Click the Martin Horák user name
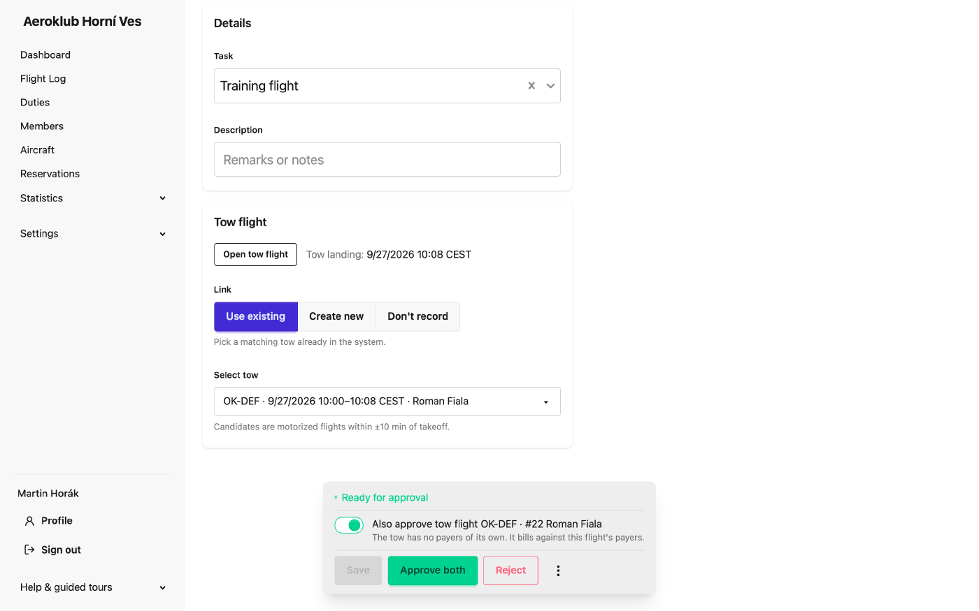 [x=48, y=494]
